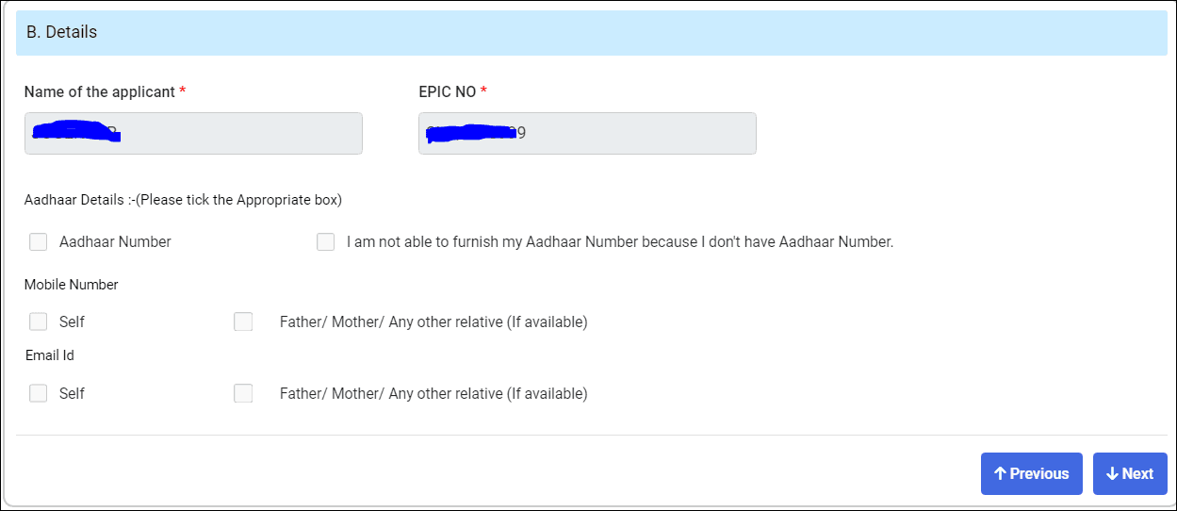Select Self checkbox under Email Id
This screenshot has height=511, width=1177.
pos(39,393)
